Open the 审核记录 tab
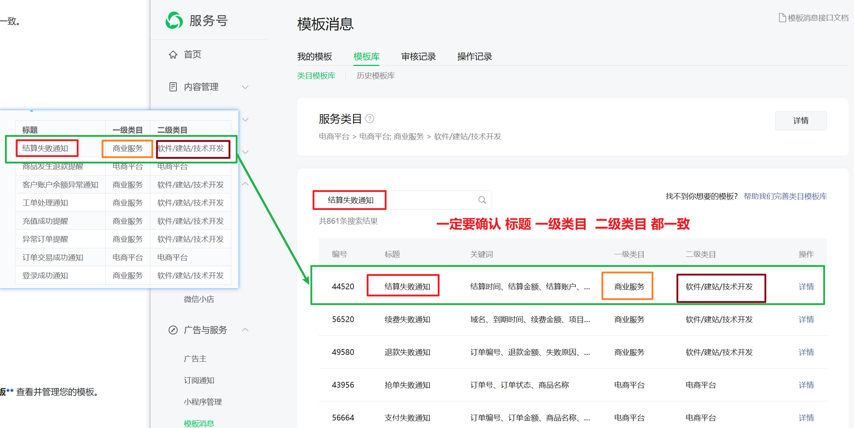The image size is (854, 428). coord(418,57)
